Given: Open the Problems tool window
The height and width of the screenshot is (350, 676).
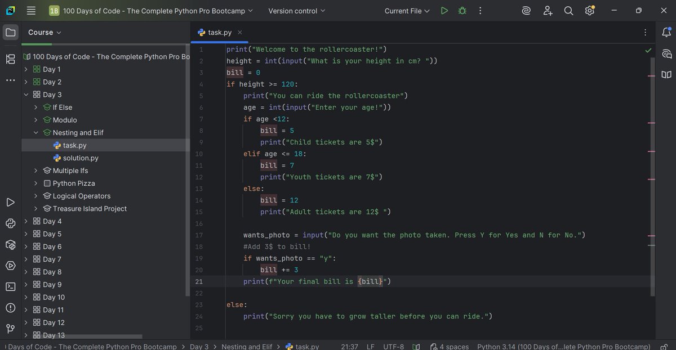Looking at the screenshot, I should point(10,308).
